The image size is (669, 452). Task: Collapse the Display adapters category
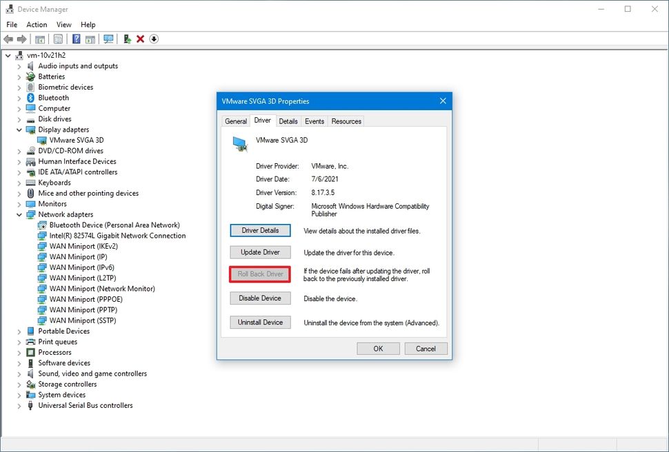click(19, 130)
